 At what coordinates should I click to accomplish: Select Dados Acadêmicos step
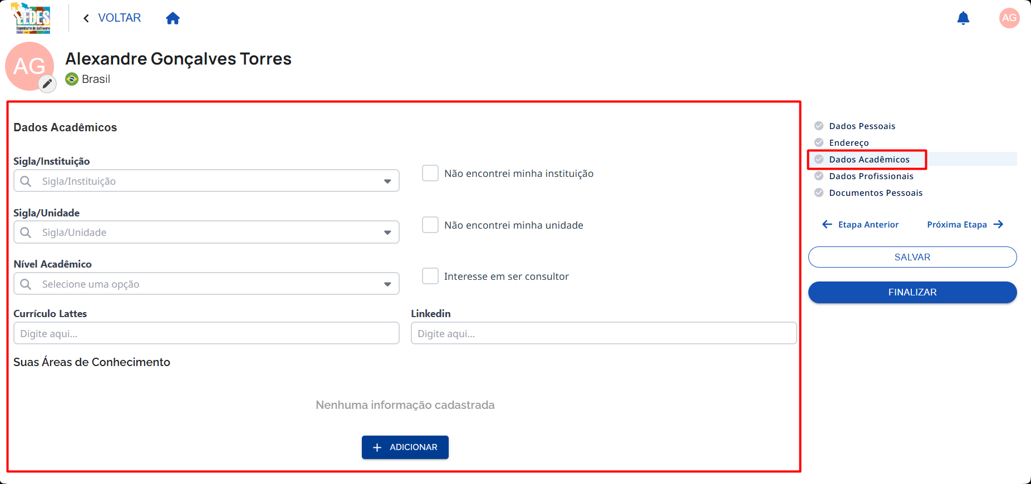pyautogui.click(x=869, y=159)
